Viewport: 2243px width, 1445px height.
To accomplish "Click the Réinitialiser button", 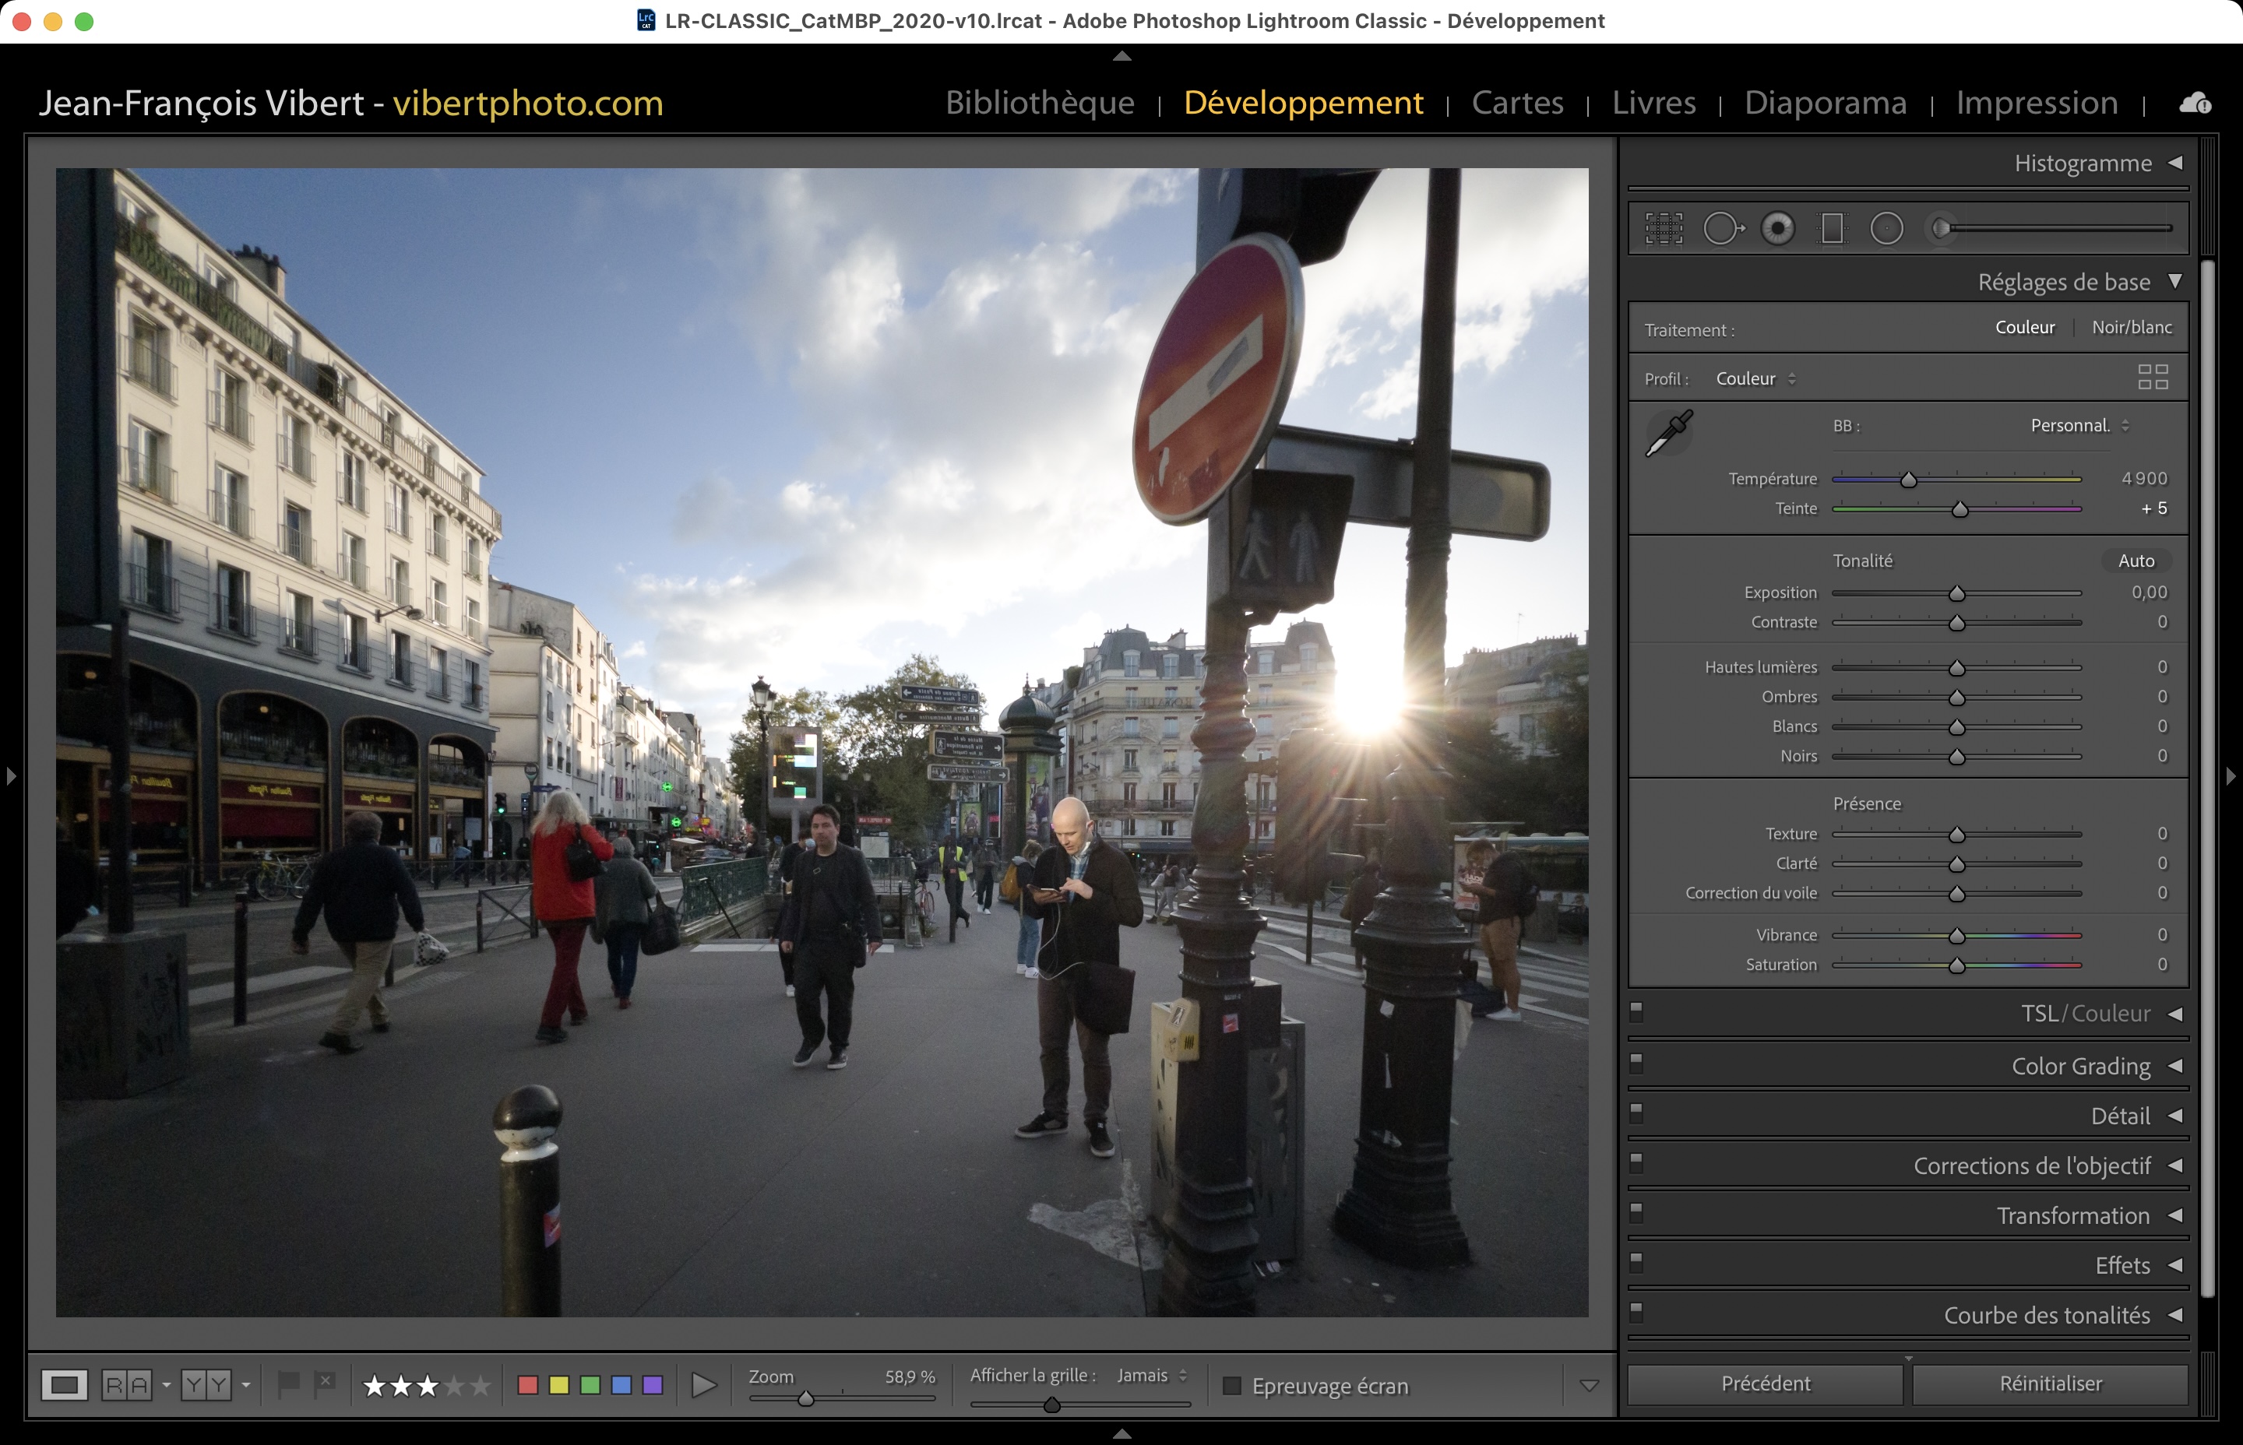I will [2050, 1384].
